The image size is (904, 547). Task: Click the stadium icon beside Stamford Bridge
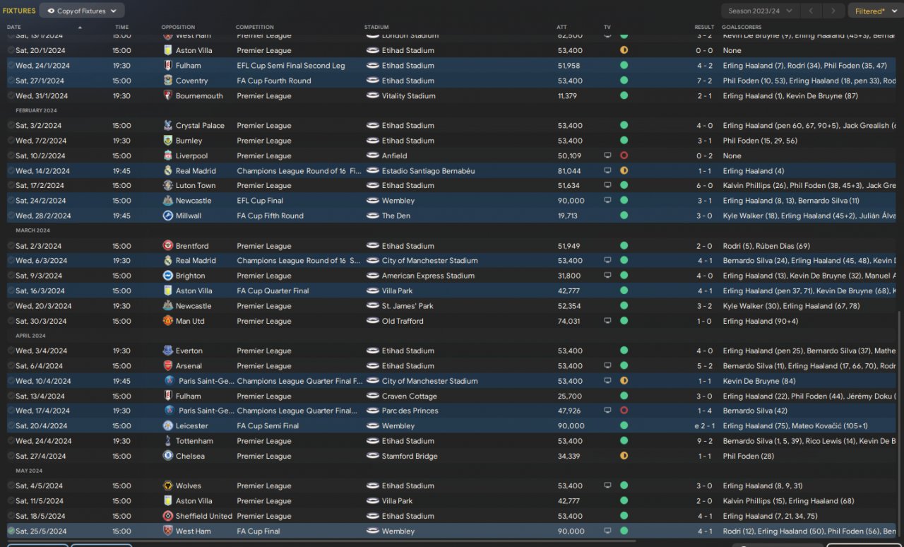(372, 456)
